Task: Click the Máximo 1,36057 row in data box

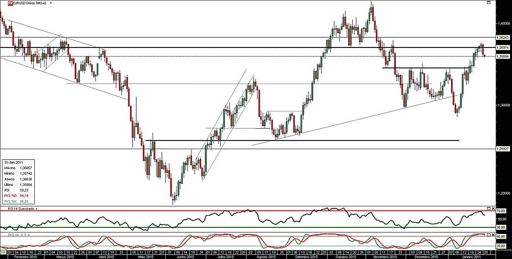Action: click(18, 168)
